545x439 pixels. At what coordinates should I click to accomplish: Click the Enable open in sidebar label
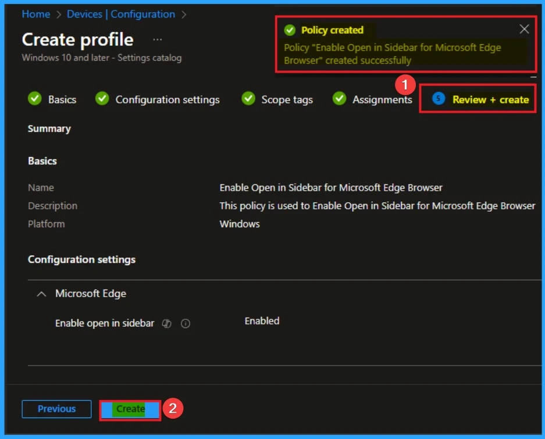click(x=105, y=323)
